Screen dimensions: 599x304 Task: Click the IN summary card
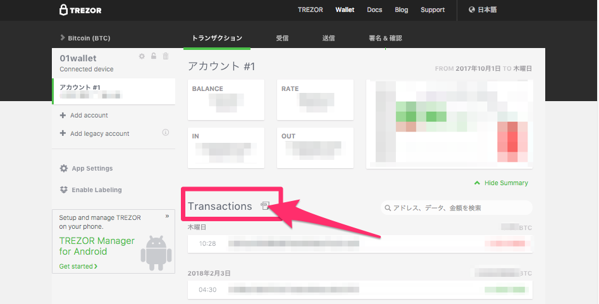tap(226, 148)
